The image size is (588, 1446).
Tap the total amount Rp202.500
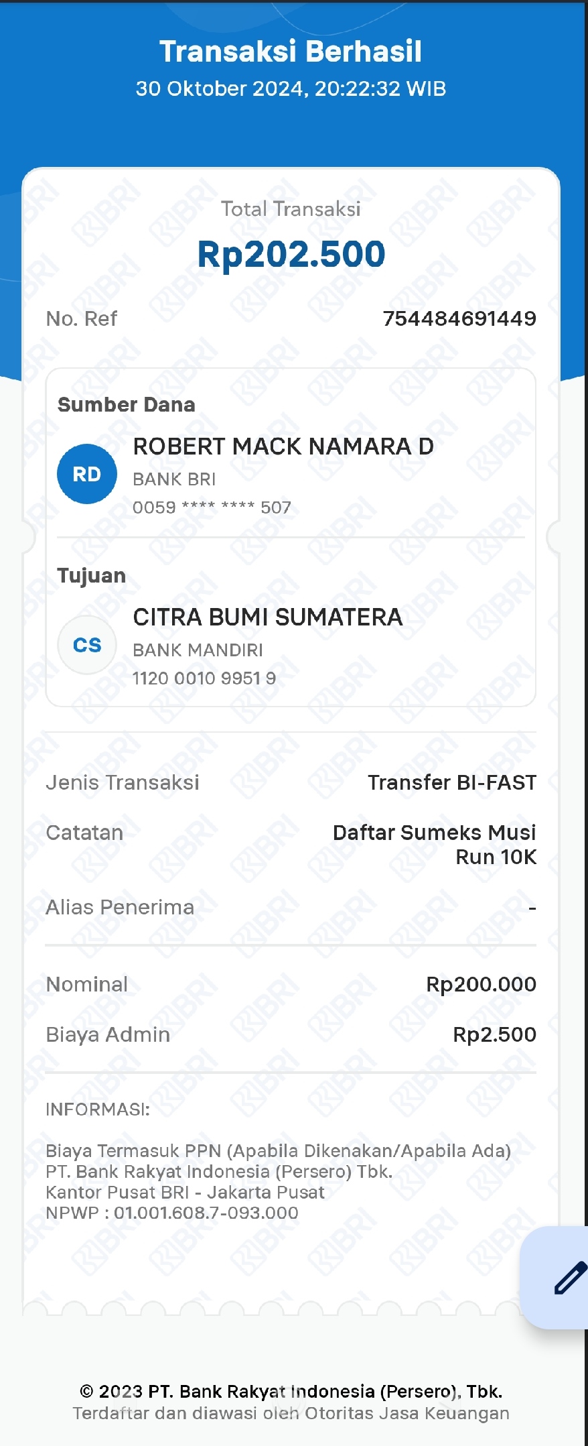pos(291,254)
